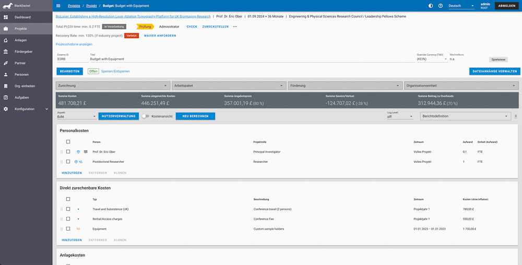Check the select-all box in Personalkosten header
522x265 pixels.
[x=68, y=142]
